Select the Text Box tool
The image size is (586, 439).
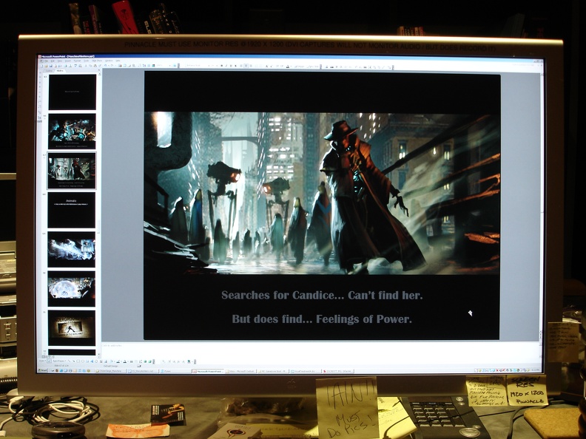point(87,361)
